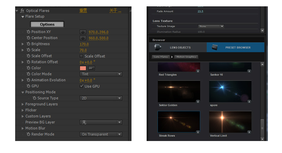Expand the Foreground Layers group
Image resolution: width=282 pixels, height=153 pixels.
(x=23, y=104)
